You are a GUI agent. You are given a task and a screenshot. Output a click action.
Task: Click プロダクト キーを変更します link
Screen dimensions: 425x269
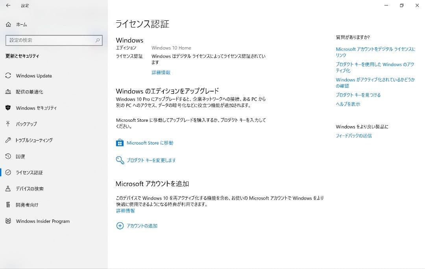pyautogui.click(x=151, y=160)
